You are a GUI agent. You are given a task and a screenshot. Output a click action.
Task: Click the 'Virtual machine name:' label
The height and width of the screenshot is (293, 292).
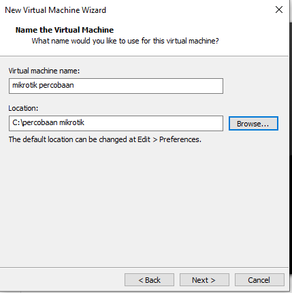[44, 71]
